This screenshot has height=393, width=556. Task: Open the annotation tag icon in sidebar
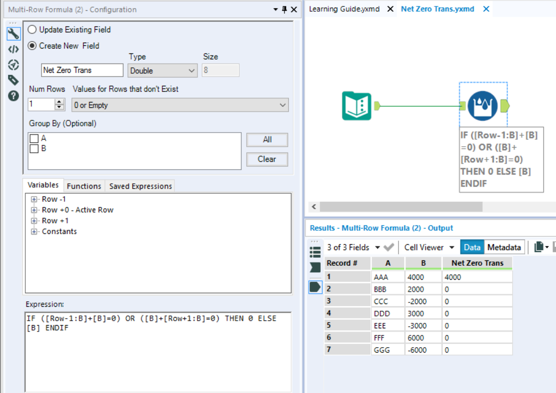(13, 80)
